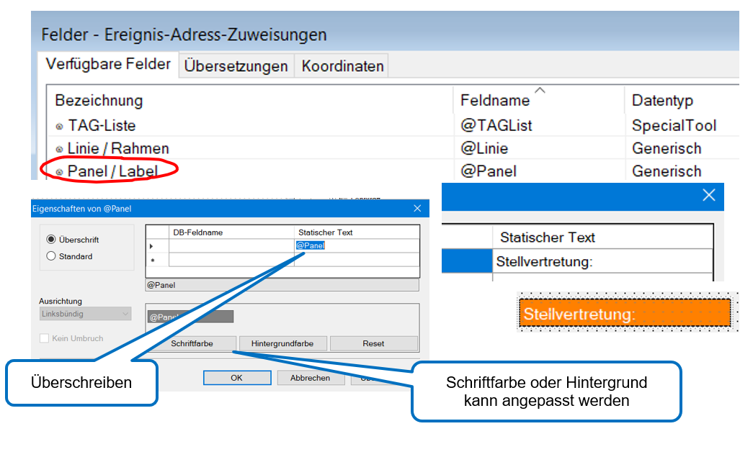This screenshot has height=457, width=753.
Task: Click the @Panel field name in the Feldname column
Action: [x=489, y=171]
